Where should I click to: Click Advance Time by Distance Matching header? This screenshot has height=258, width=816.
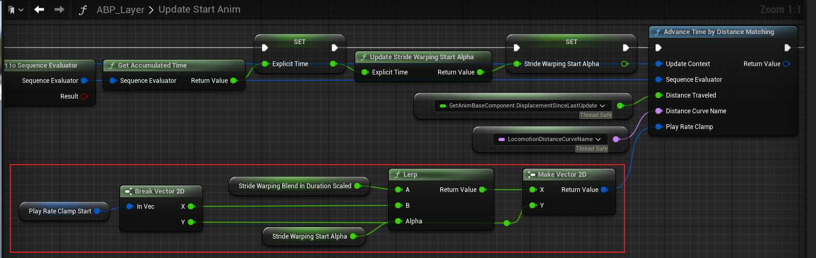[718, 32]
